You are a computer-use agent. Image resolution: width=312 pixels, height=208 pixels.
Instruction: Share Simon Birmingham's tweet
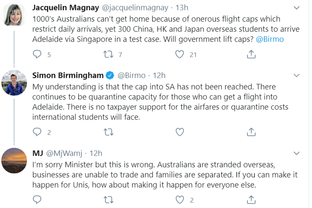(251, 132)
